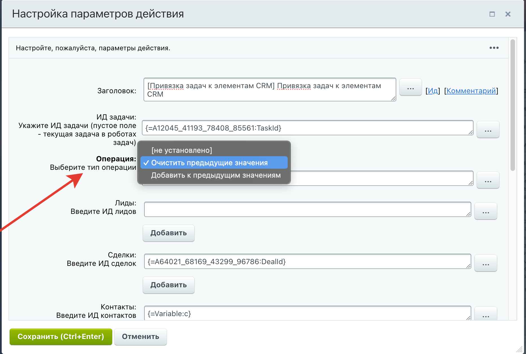Click the [Комментарий] link
The height and width of the screenshot is (354, 526).
coord(471,91)
